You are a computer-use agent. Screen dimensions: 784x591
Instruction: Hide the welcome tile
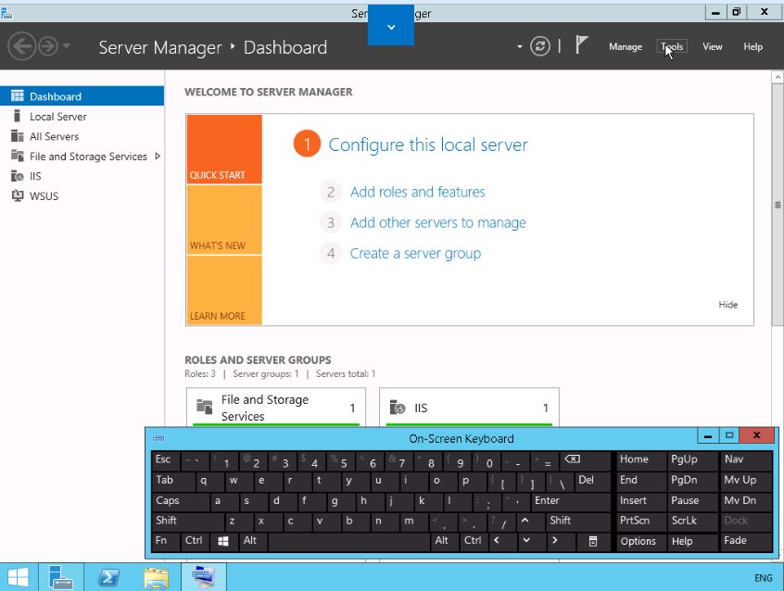(x=728, y=305)
